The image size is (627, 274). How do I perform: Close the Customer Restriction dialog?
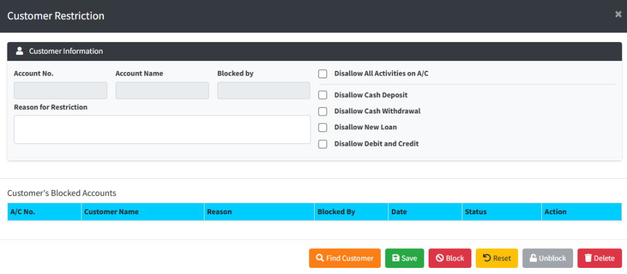pos(618,14)
